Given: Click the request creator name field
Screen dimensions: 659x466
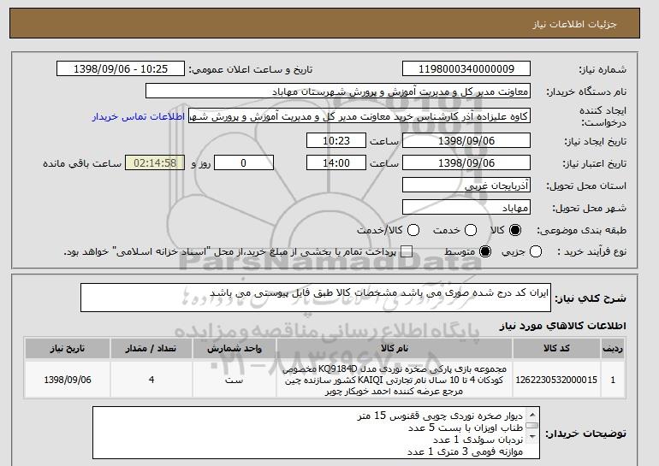Looking at the screenshot, I should (359, 116).
